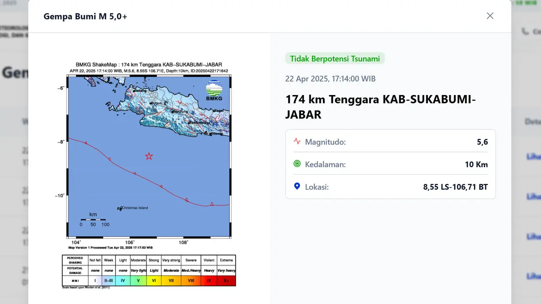
Task: Click the red epicenter star on map
Action: [x=149, y=156]
